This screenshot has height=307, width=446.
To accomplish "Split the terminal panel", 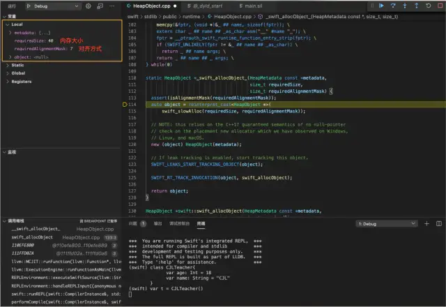I will click(x=439, y=223).
